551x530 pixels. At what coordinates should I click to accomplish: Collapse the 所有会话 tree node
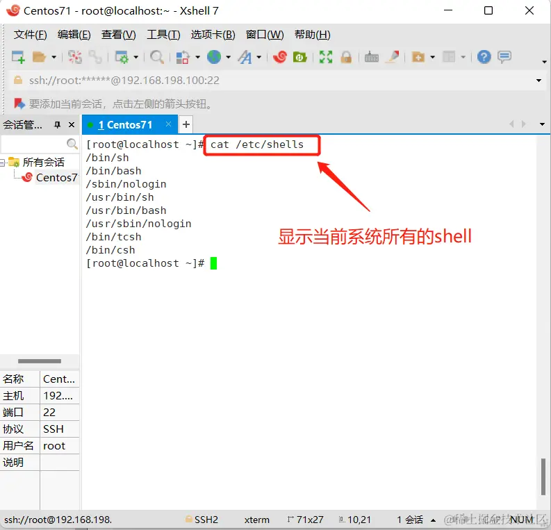[3, 163]
